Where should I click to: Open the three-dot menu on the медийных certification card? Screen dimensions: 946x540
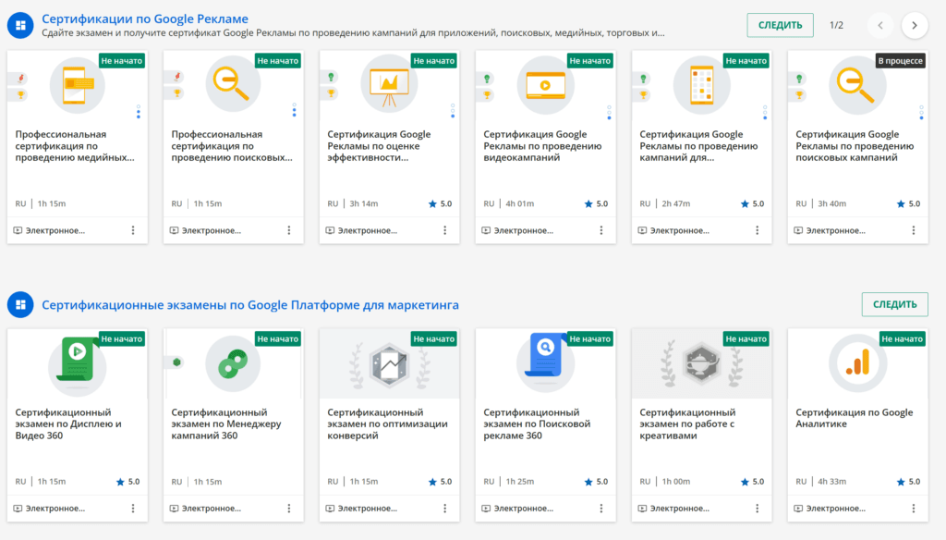[133, 230]
